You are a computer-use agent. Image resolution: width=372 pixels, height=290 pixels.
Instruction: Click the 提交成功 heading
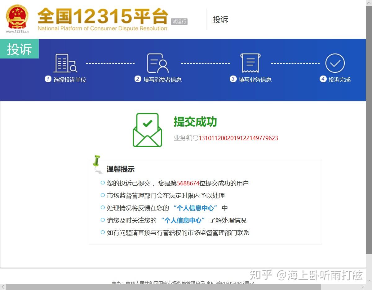pyautogui.click(x=195, y=122)
